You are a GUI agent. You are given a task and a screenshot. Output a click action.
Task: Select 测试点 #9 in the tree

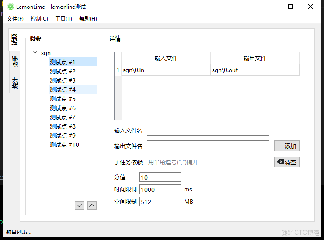[73, 136]
